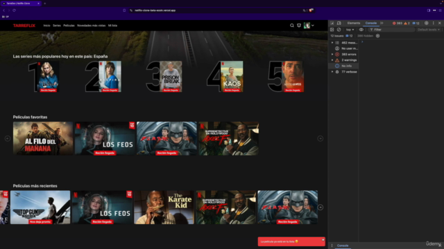Screen dimensions: 444x249
Task: Toggle the device toolbar icon
Action: (339, 23)
